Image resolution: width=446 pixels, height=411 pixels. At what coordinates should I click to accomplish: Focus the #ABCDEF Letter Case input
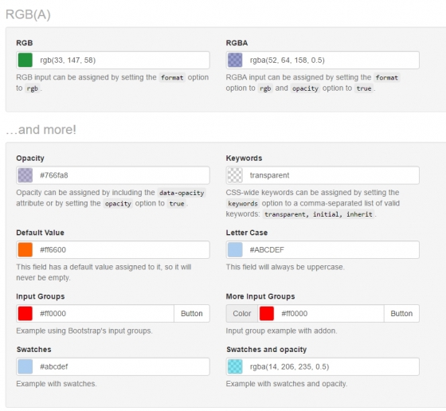point(323,250)
